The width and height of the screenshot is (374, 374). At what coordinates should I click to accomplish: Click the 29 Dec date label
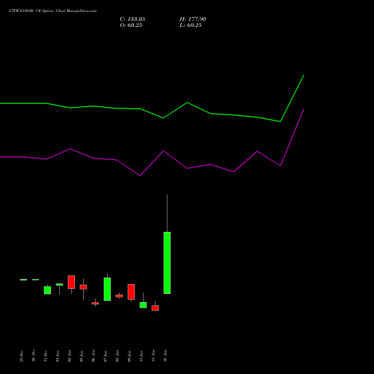pos(22,356)
